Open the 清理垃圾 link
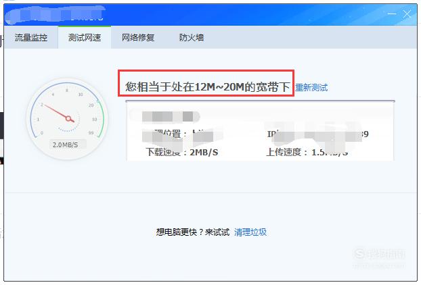The width and height of the screenshot is (421, 285). tap(250, 232)
